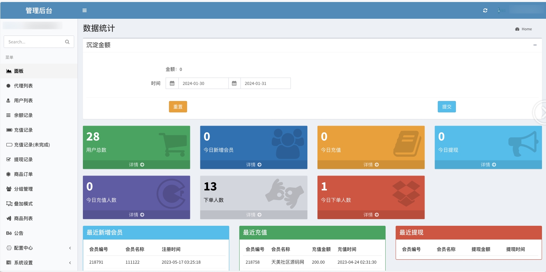The image size is (546, 272).
Task: Click the Home dashboard breadcrumb icon
Action: 517,29
